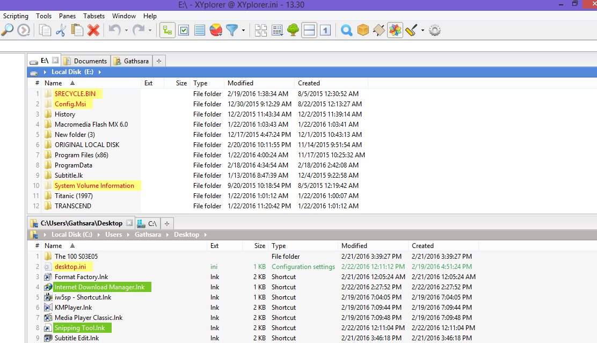This screenshot has width=597, height=343.
Task: Click the Visual Filter funnel icon
Action: click(x=232, y=30)
